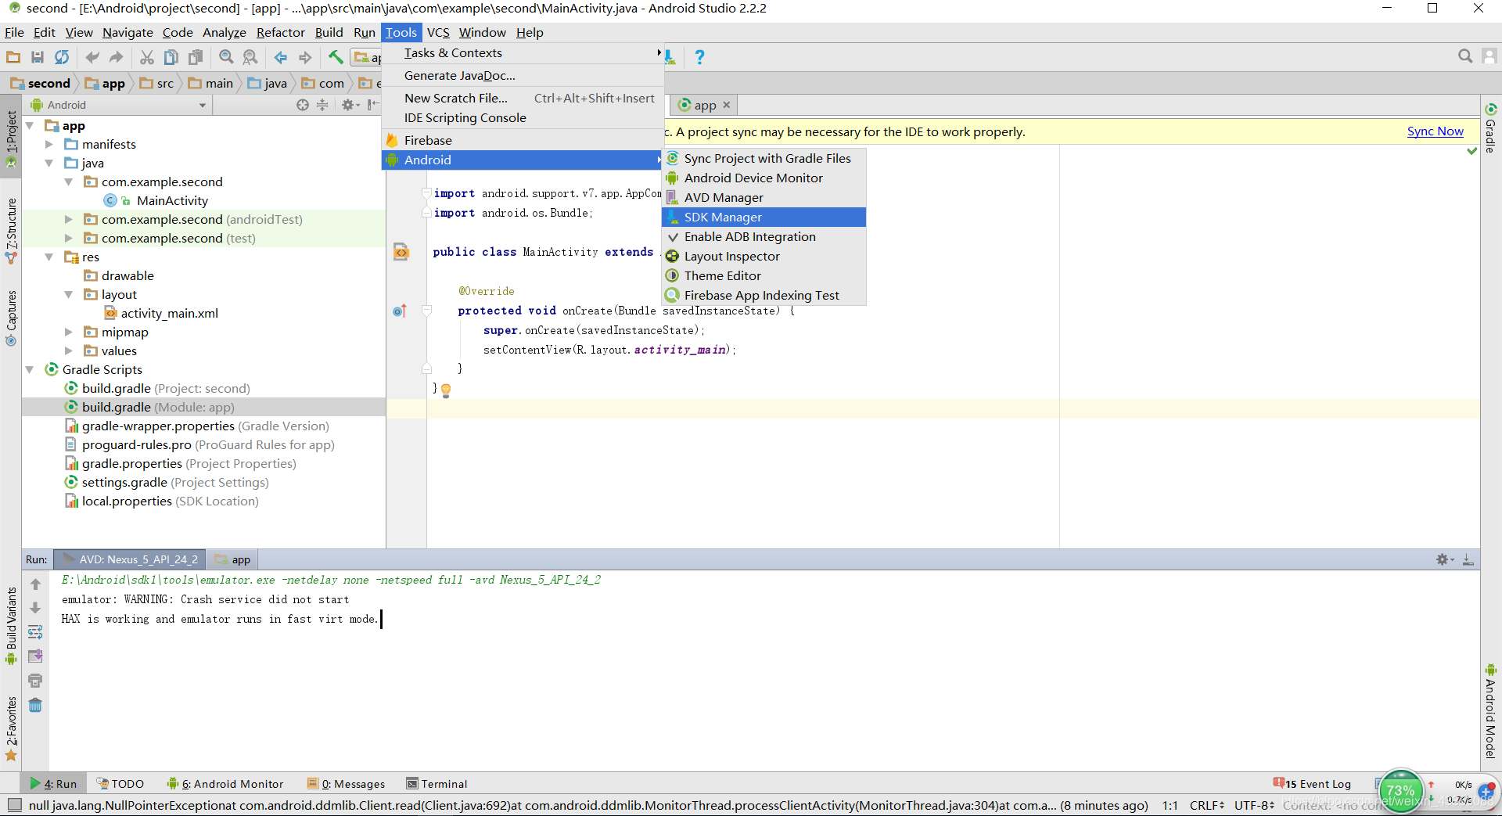Click the Print icon in the Run panel

pyautogui.click(x=35, y=681)
